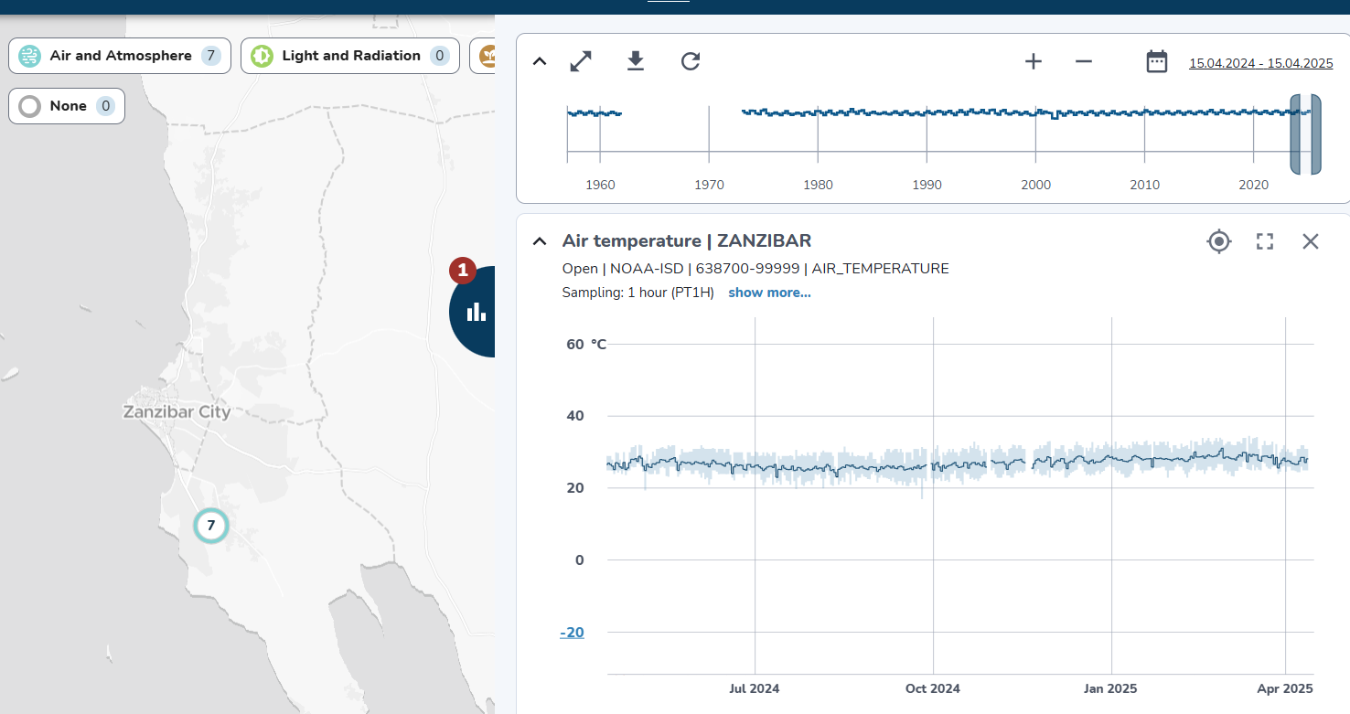Click the Air temperature | ZANZIBAR title
Image resolution: width=1350 pixels, height=714 pixels.
tap(687, 240)
